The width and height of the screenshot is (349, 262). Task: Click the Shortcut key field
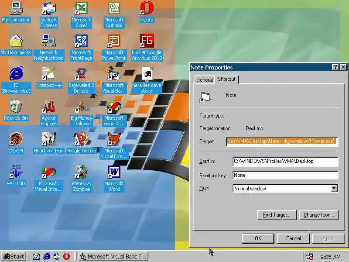tap(285, 175)
